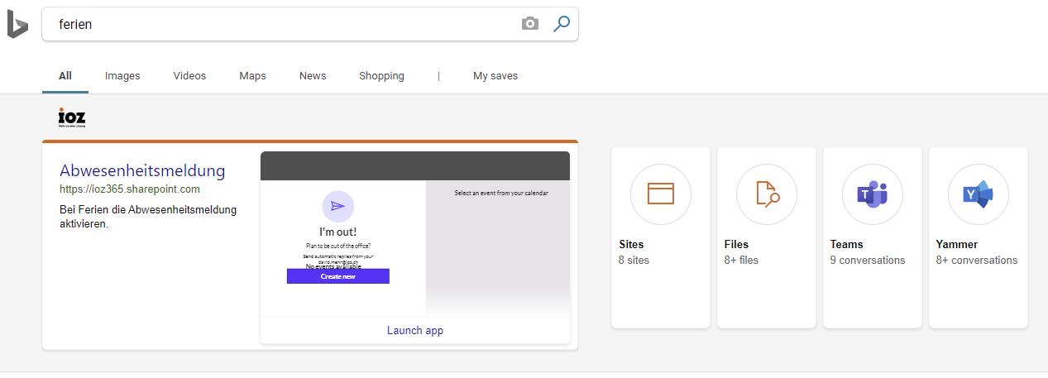Open the Files card icon
This screenshot has height=378, width=1048.
[767, 194]
